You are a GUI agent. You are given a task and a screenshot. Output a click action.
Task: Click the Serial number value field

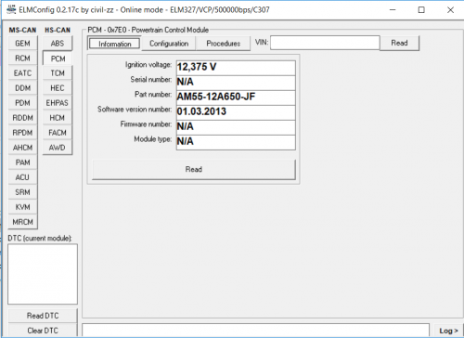pos(236,83)
